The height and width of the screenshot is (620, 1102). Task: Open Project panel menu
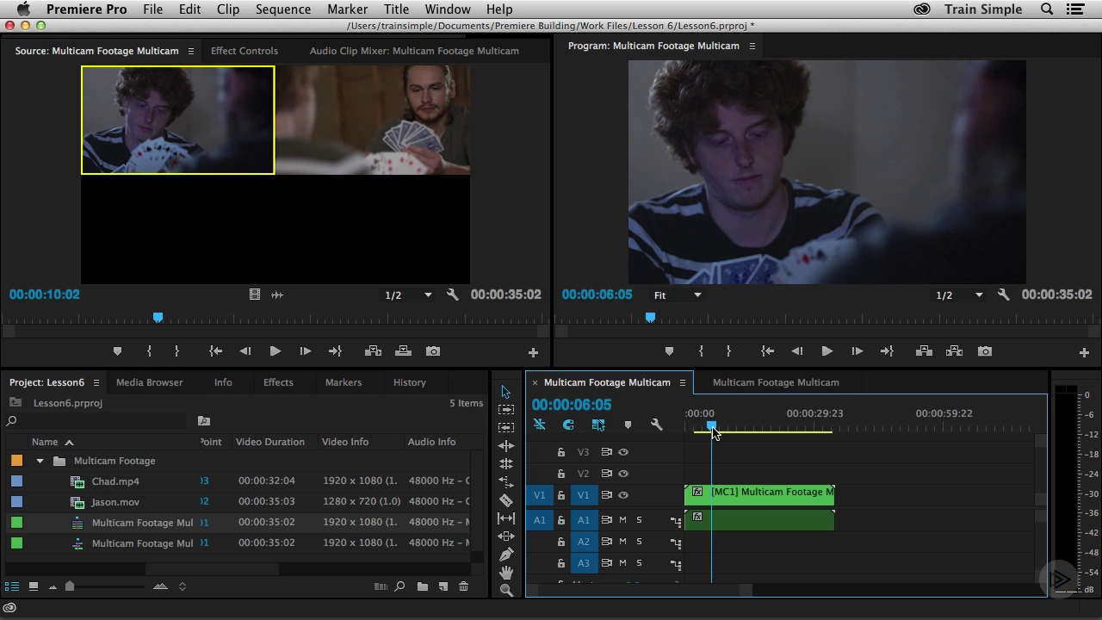[x=96, y=382]
